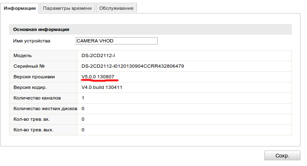Focus the device name field CAMERA VHOD
Screen dimensions: 307x166
tap(116, 41)
